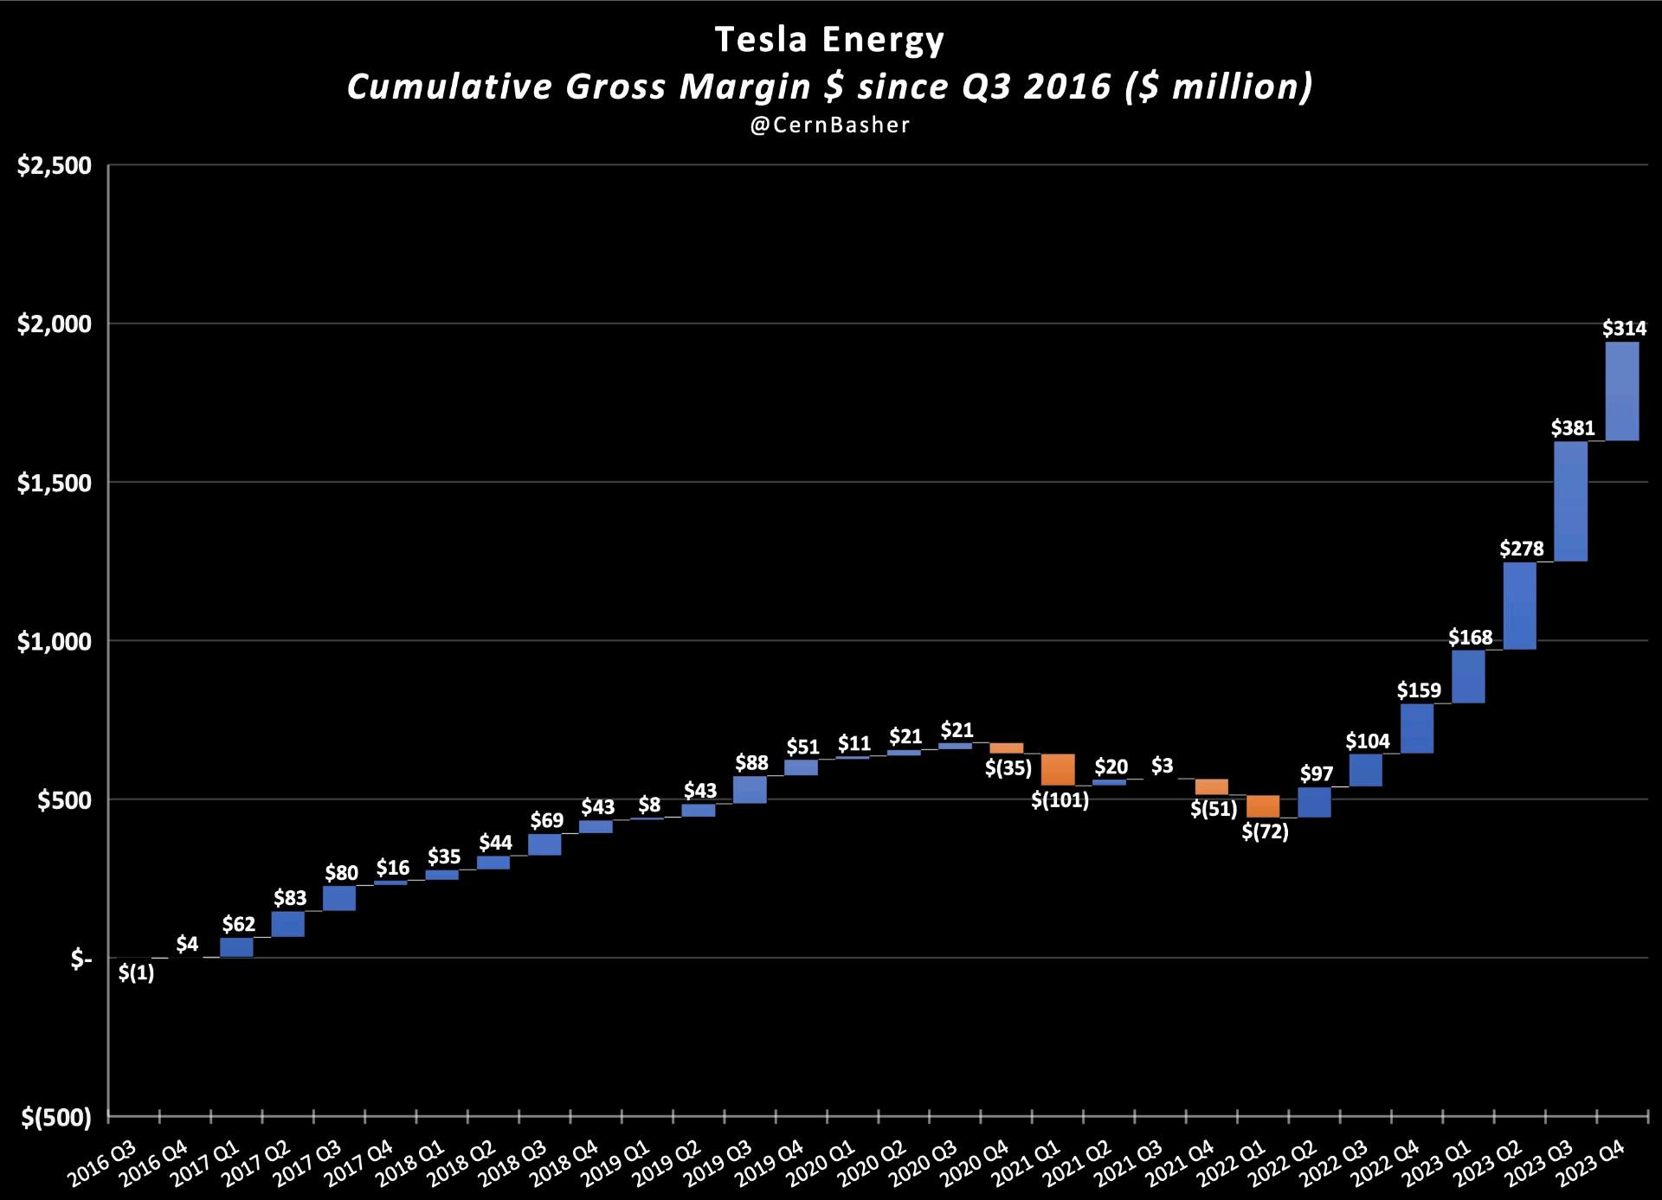Viewport: 1662px width, 1200px height.
Task: Select the $(72) data label
Action: pos(1265,832)
